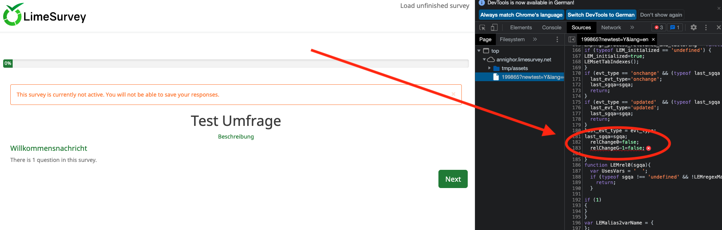The width and height of the screenshot is (722, 230).
Task: Collapse the top frame tree node
Action: tap(479, 51)
